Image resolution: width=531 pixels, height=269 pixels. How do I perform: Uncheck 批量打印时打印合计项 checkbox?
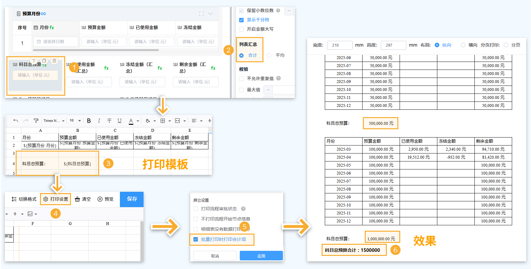coord(196,239)
